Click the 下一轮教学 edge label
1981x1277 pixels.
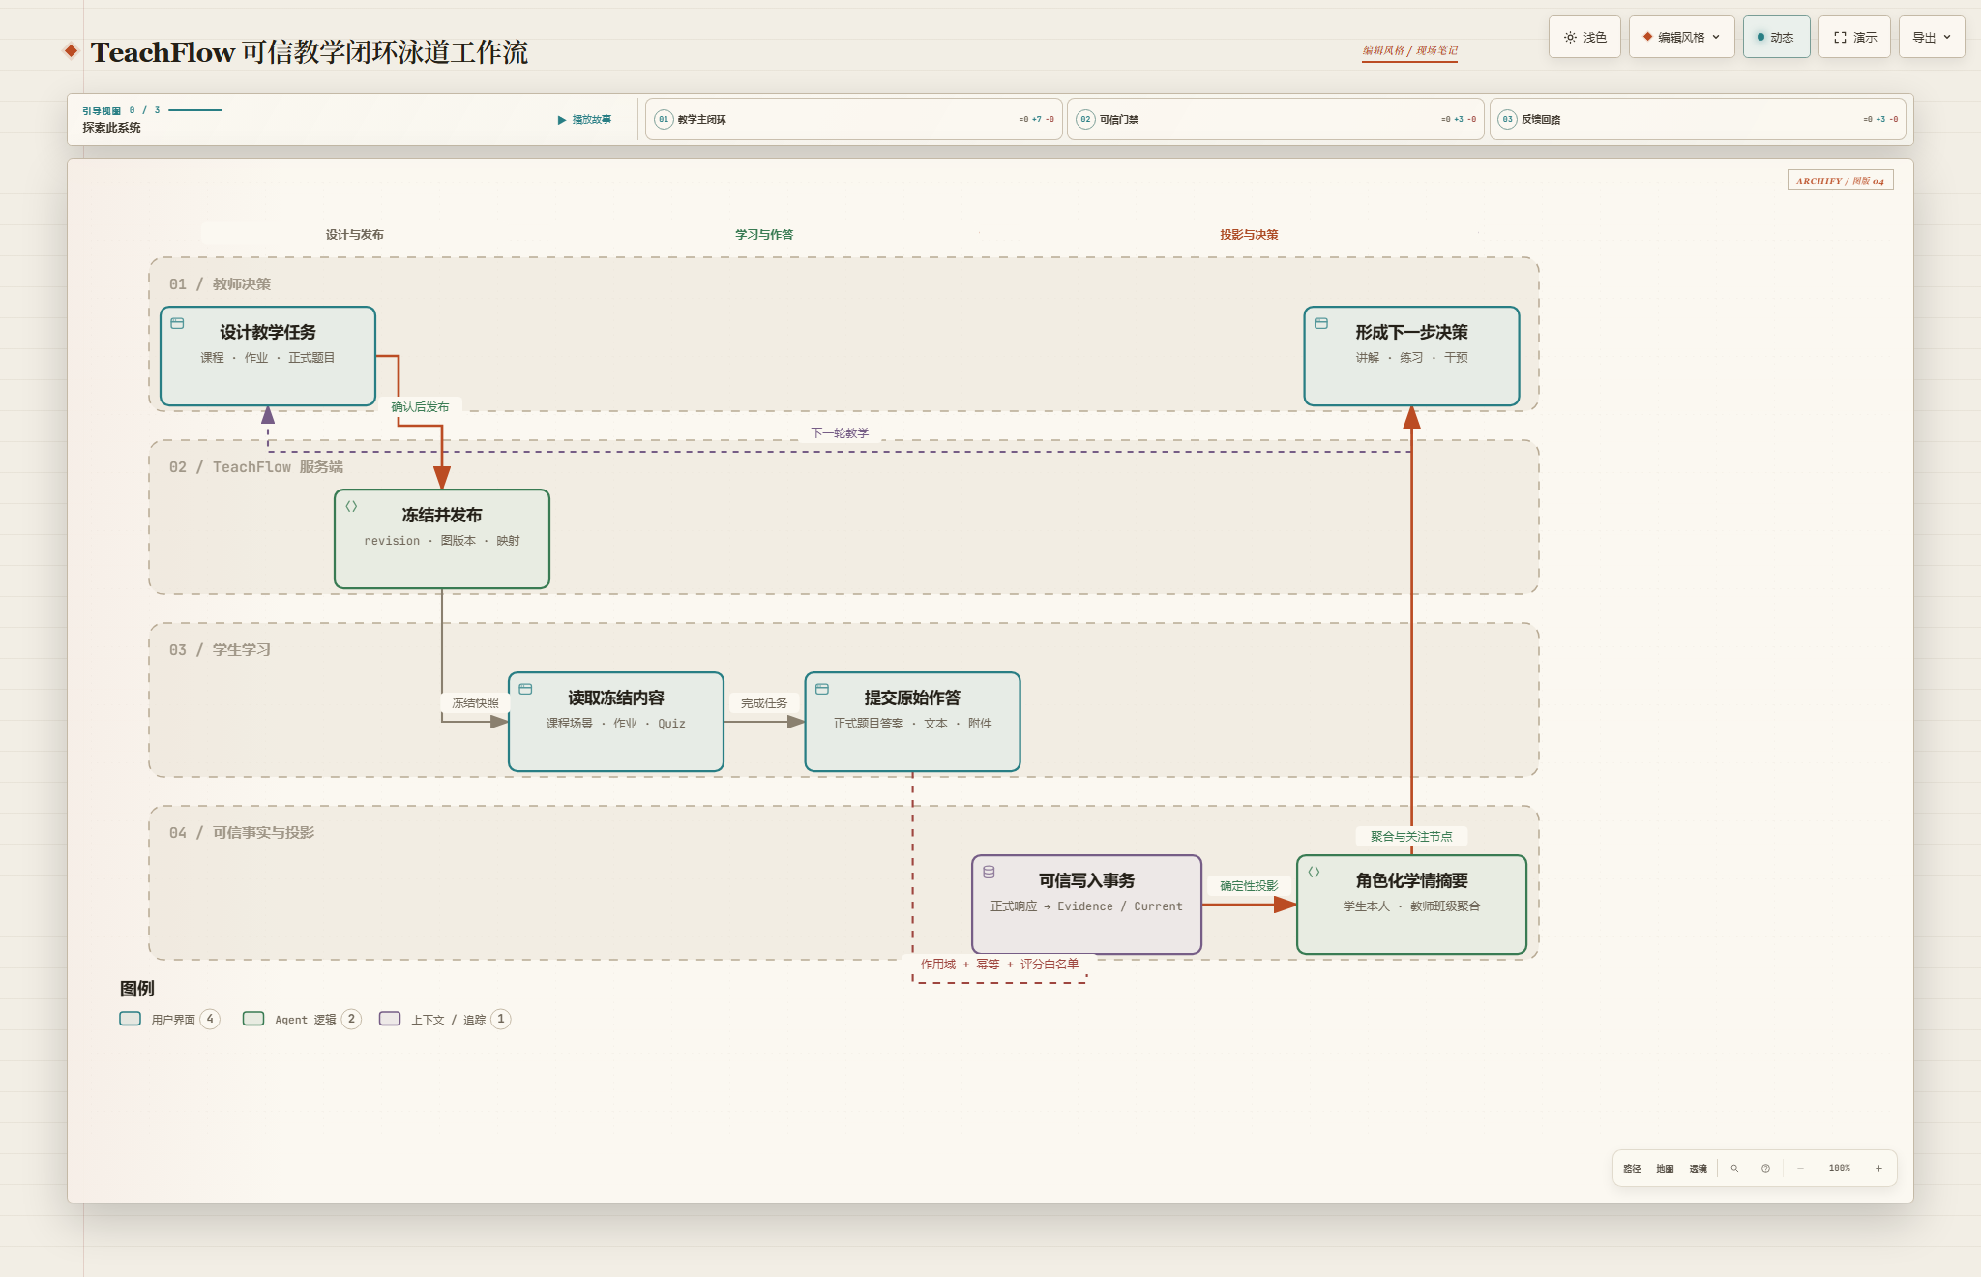click(840, 433)
